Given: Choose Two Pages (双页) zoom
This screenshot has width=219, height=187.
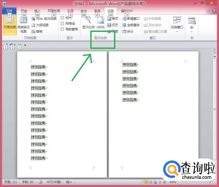Looking at the screenshot, I should tap(113, 25).
